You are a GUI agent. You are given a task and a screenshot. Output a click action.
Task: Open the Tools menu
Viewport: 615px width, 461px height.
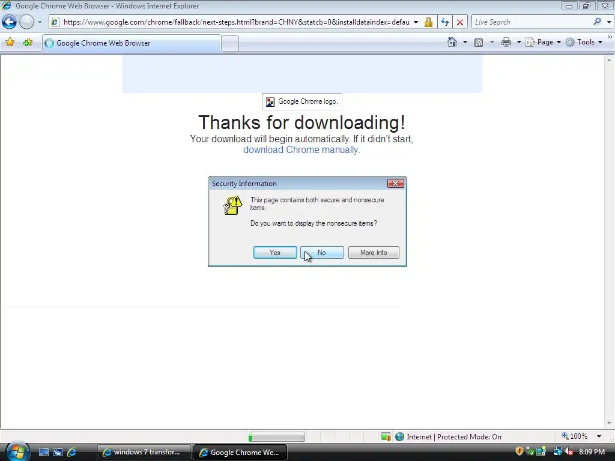point(584,42)
